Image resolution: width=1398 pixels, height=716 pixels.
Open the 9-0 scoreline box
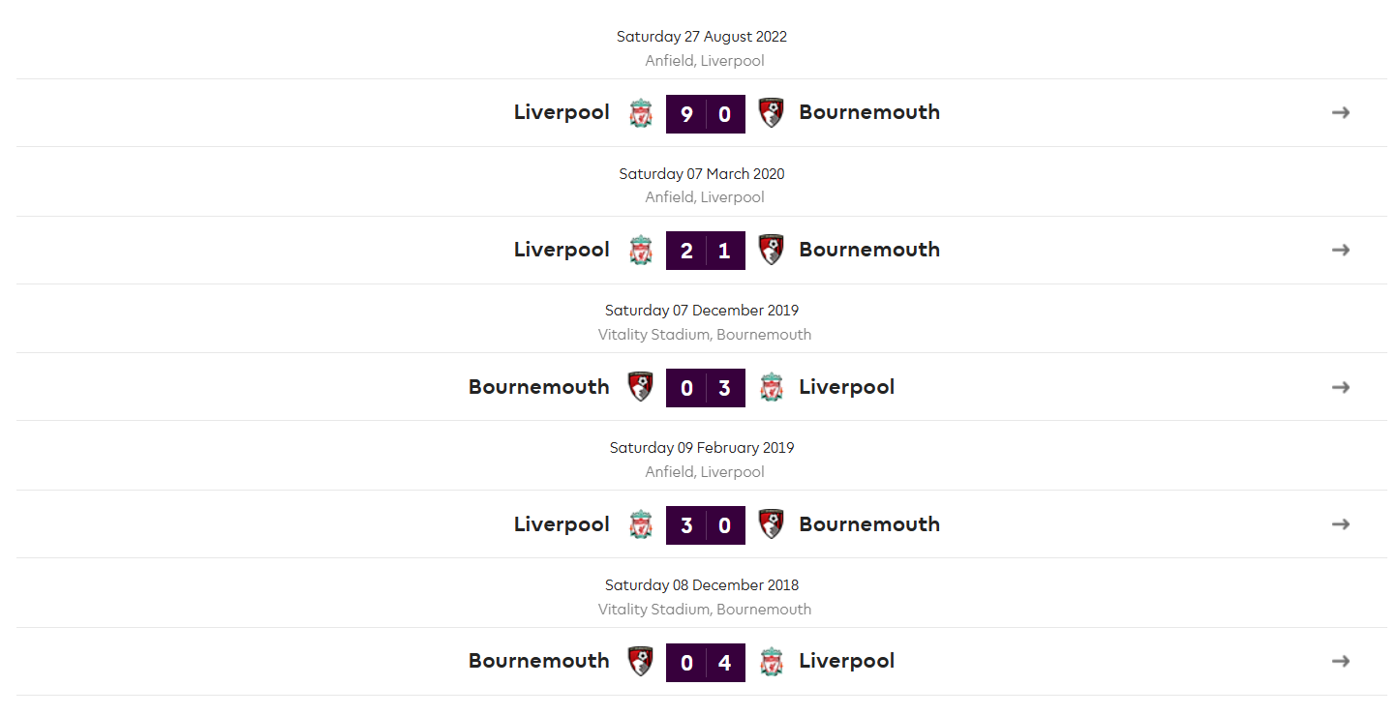(x=706, y=114)
